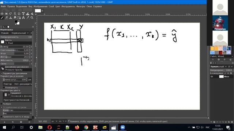Screen dimensions: 234x131
Task: Open the Справка menu
Action: coord(98,7)
